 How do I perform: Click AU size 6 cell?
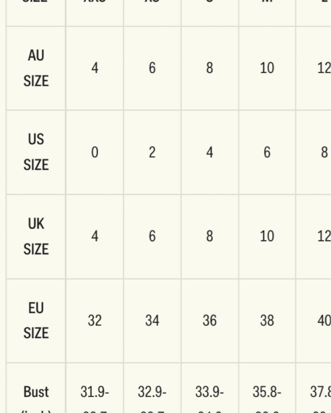click(152, 68)
